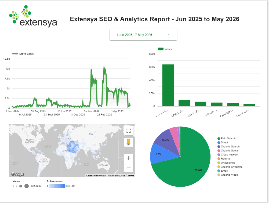
Task: Select Organic Shopping in the pie legend
Action: [x=230, y=167]
